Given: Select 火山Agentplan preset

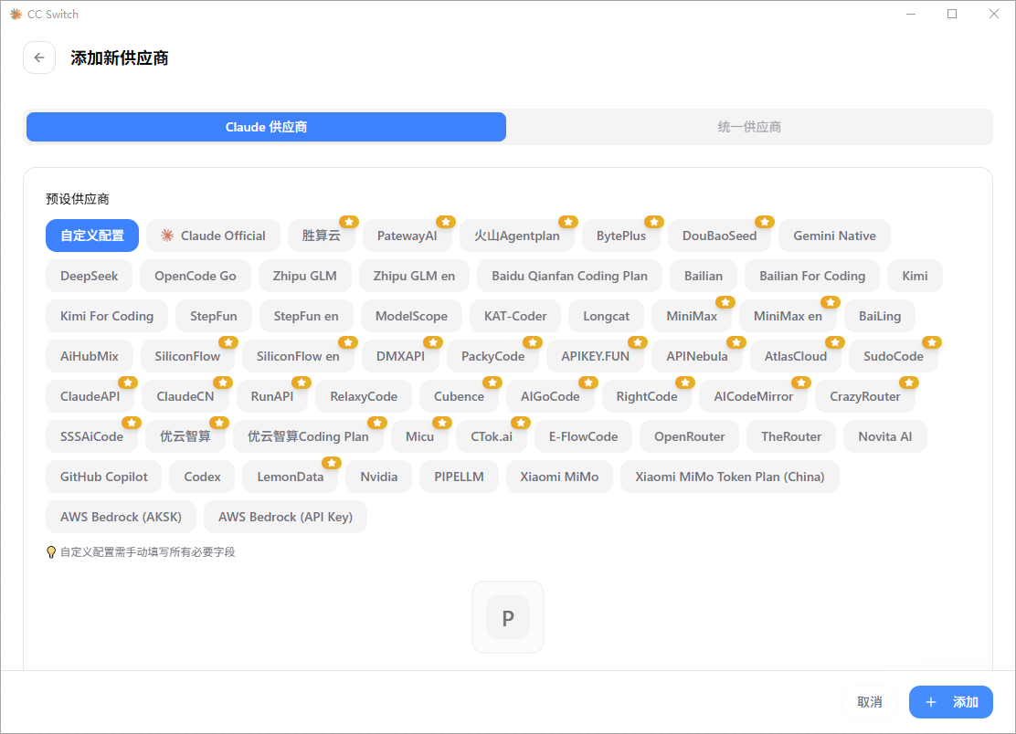Looking at the screenshot, I should pyautogui.click(x=516, y=236).
